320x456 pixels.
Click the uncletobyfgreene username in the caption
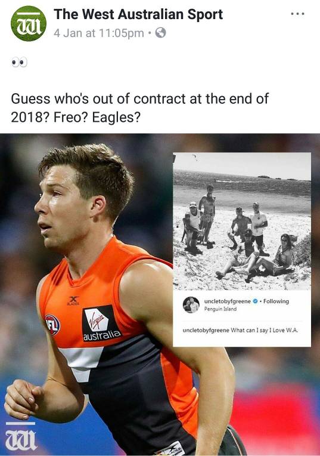[x=206, y=331]
